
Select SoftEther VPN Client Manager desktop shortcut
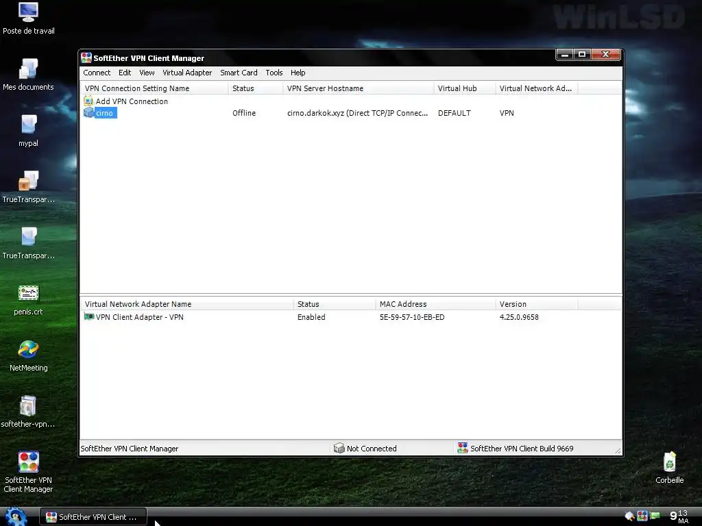point(28,462)
